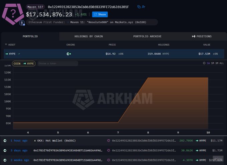Open HYPE asset in portfolio row
Image resolution: width=227 pixels, height=165 pixels.
(x=12, y=54)
